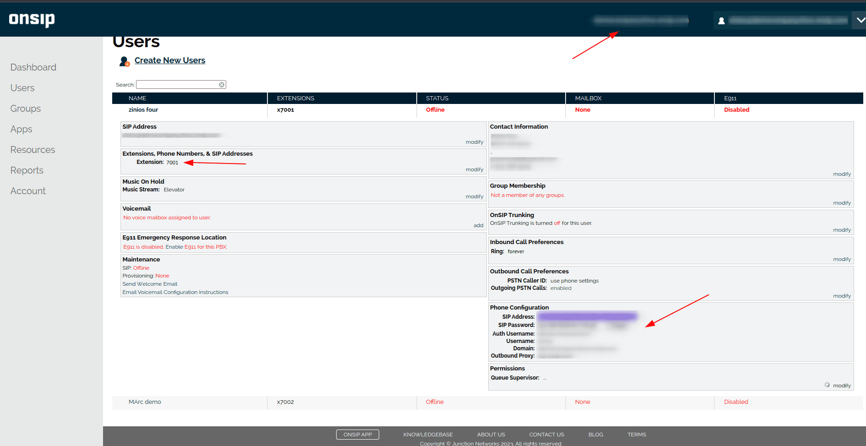Open Resources in the sidebar
This screenshot has height=446, width=866.
pos(33,150)
